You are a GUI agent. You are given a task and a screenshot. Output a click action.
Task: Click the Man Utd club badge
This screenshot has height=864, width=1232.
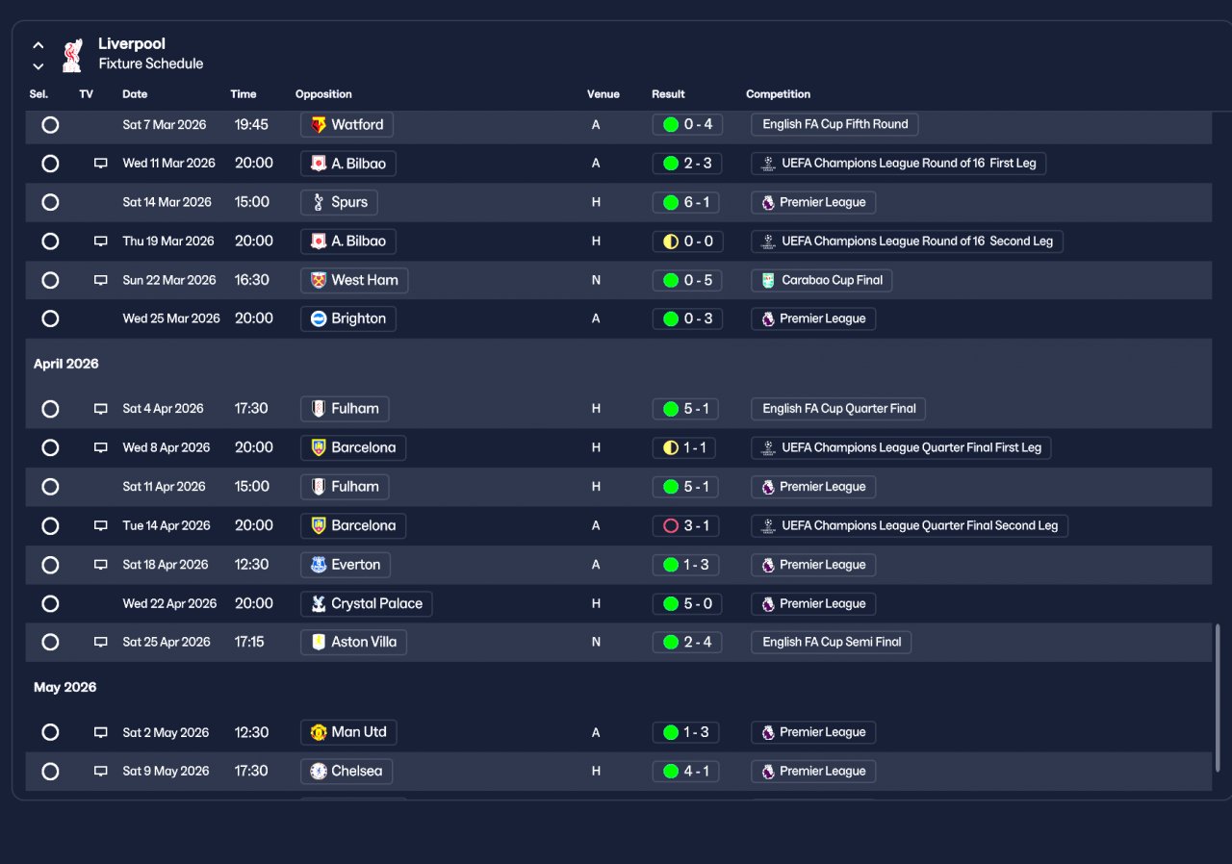[x=319, y=732]
